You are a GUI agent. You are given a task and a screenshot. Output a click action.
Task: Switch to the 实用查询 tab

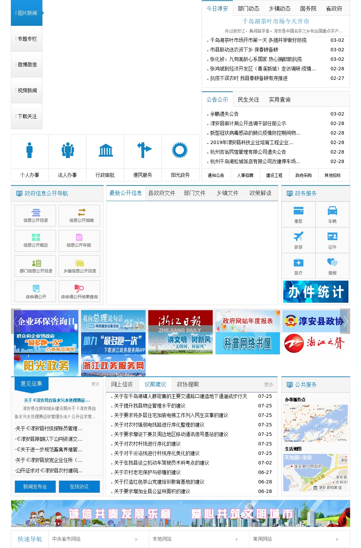tap(280, 100)
